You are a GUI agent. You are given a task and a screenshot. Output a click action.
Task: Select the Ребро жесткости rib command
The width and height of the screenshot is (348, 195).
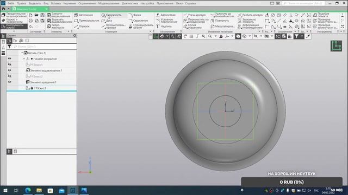55,27
